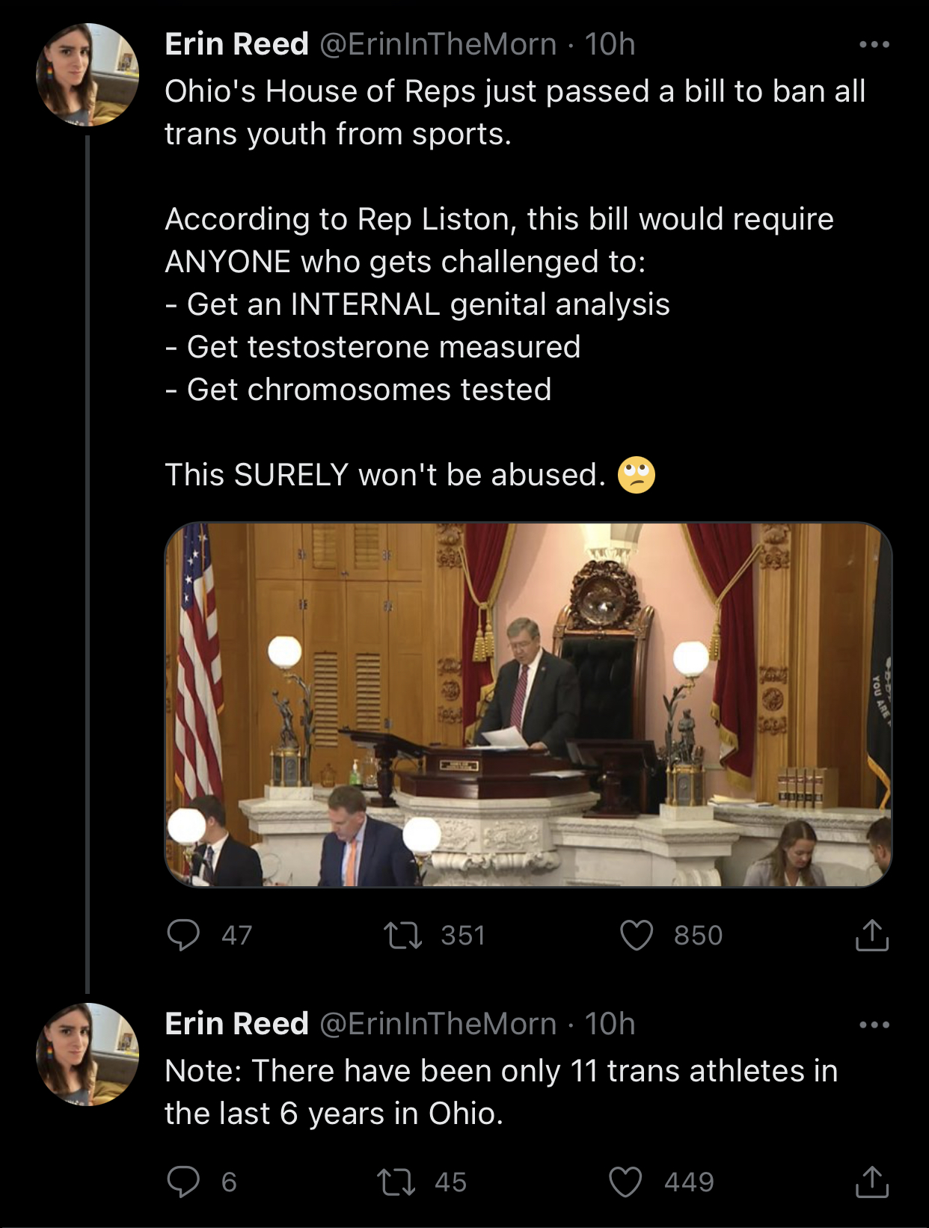Screen dimensions: 929x1228
Task: Open the first tweet's 10h timestamp
Action: [x=610, y=44]
